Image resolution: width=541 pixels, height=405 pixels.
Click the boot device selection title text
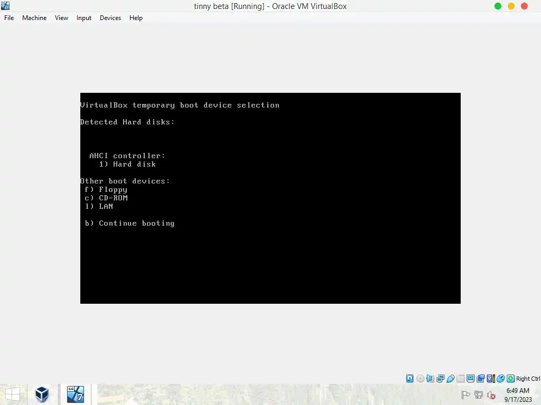tap(180, 105)
